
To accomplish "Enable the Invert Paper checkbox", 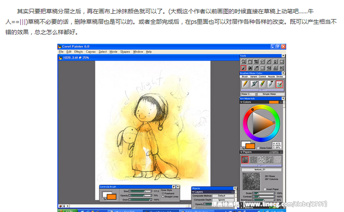I will coord(265,189).
